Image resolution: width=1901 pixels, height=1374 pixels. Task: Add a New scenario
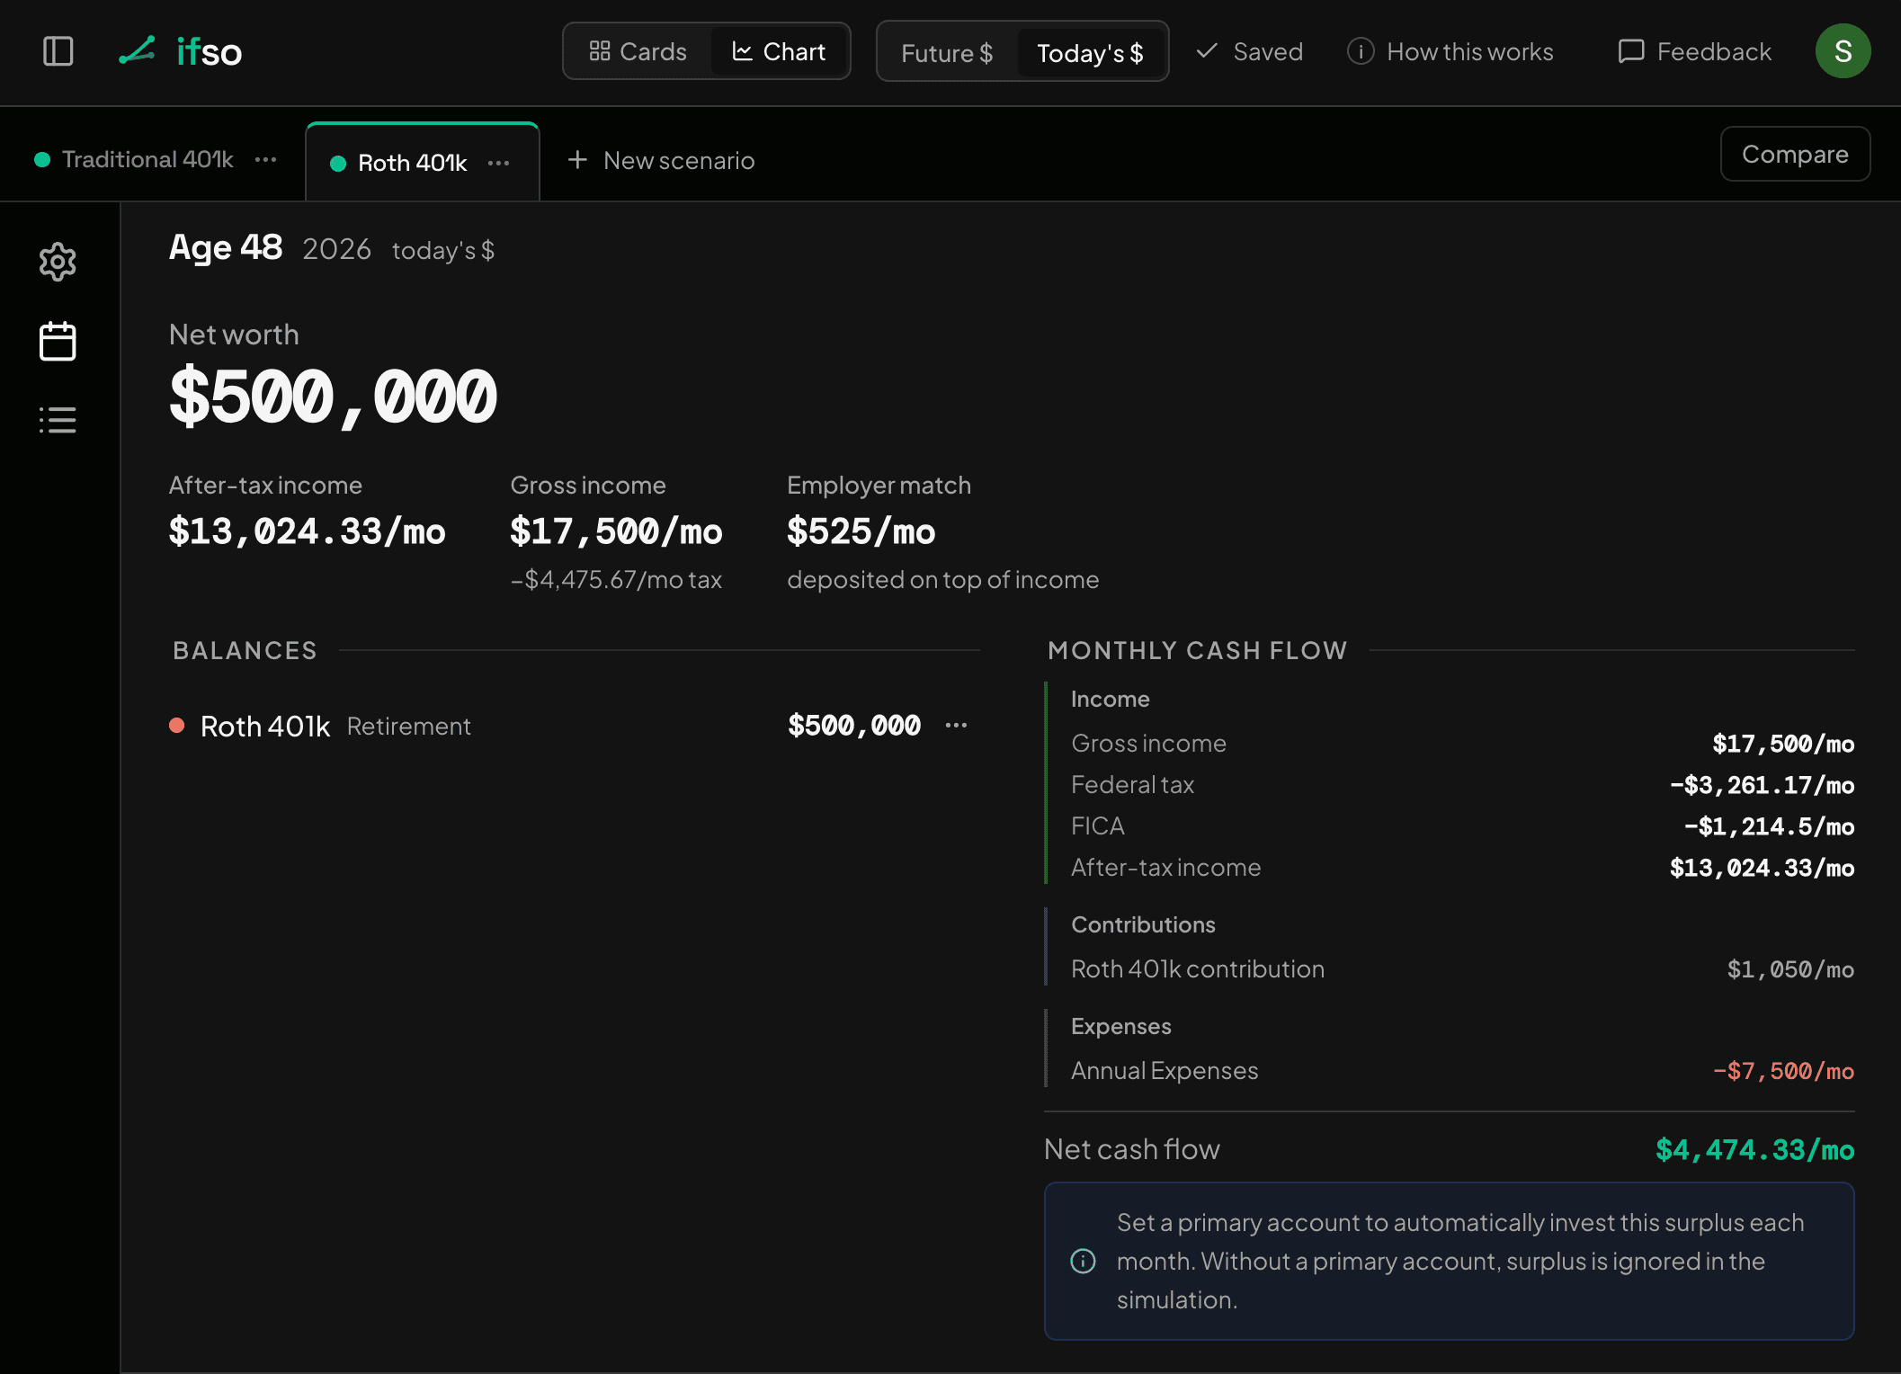coord(661,160)
